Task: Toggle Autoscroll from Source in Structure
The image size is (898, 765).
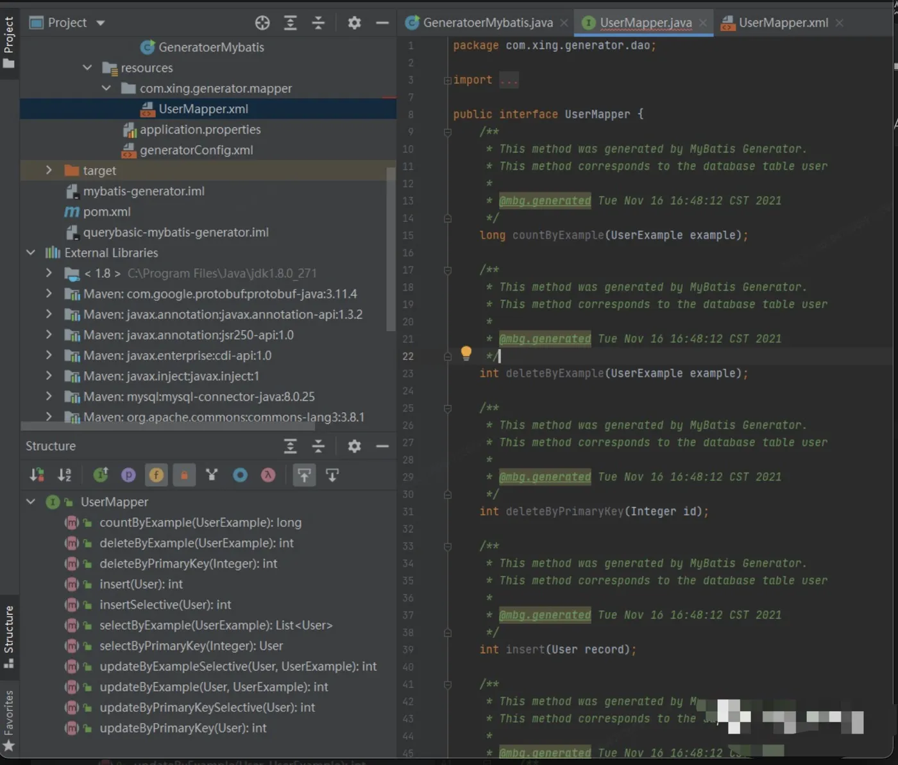Action: coord(332,475)
